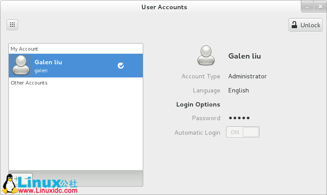This screenshot has height=195, width=327.
Task: Click the large user avatar picture in details
Action: [x=206, y=55]
